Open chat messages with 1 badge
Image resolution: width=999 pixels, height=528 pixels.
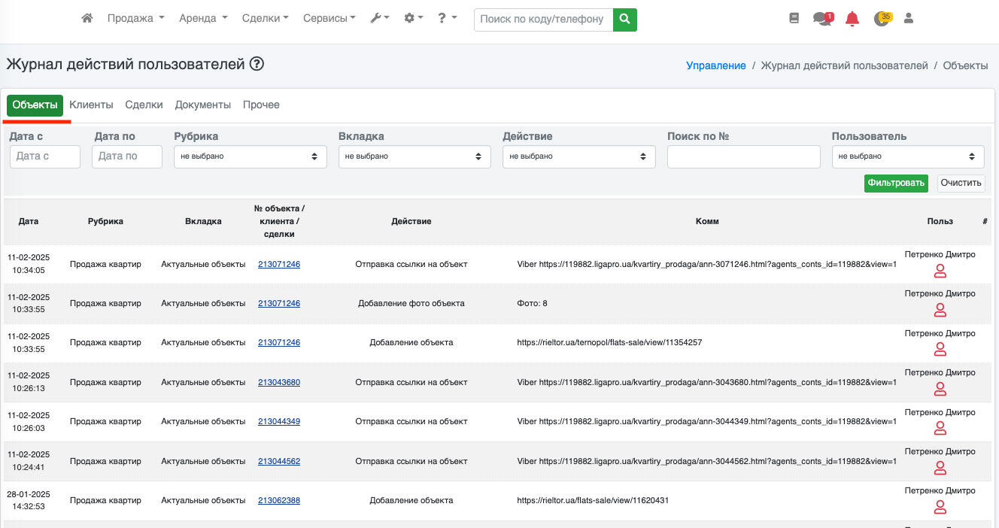pos(822,19)
